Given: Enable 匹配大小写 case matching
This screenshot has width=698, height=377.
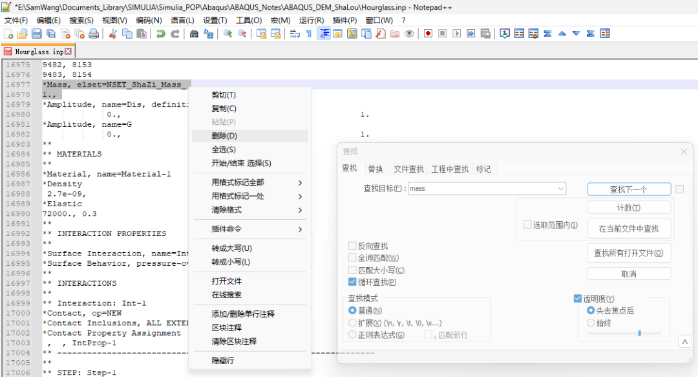Looking at the screenshot, I should (353, 270).
